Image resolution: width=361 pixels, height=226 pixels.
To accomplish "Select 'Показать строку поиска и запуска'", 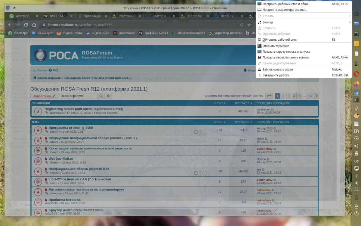I will coord(303,52).
